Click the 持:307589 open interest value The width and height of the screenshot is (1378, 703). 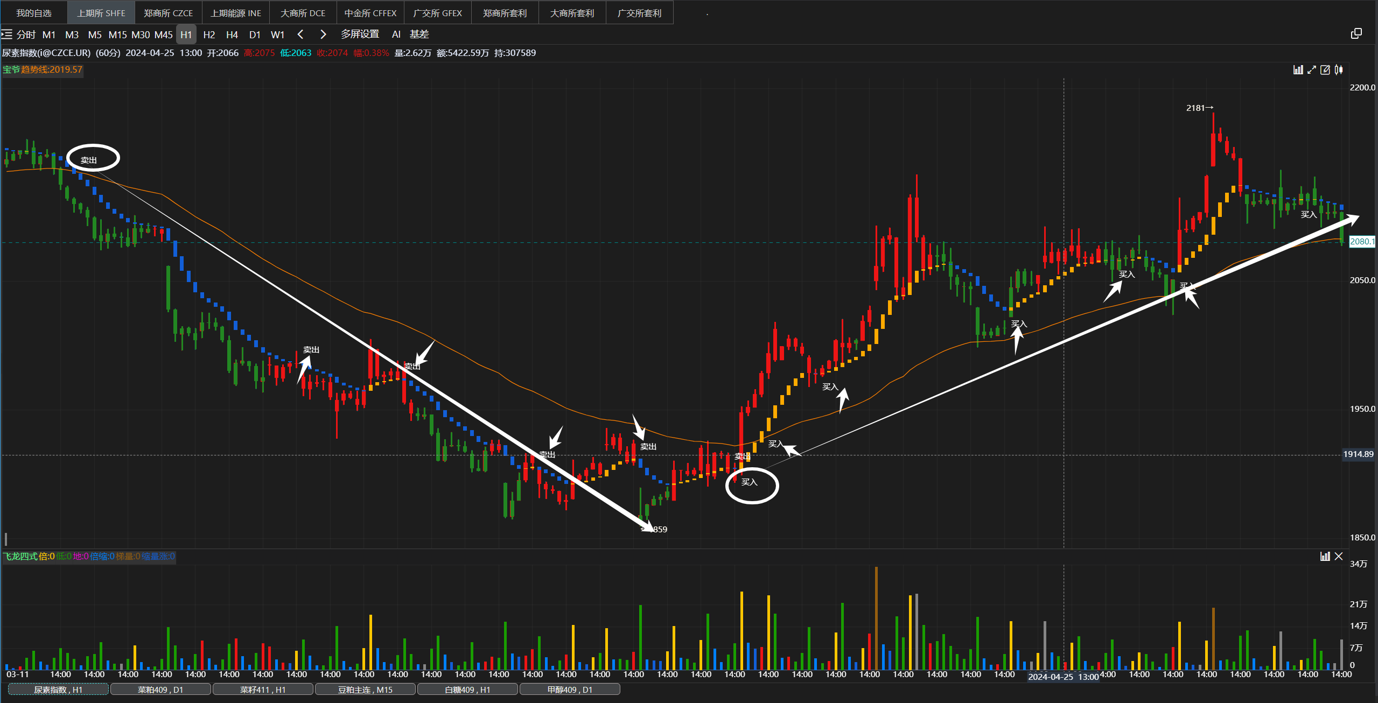[x=515, y=53]
